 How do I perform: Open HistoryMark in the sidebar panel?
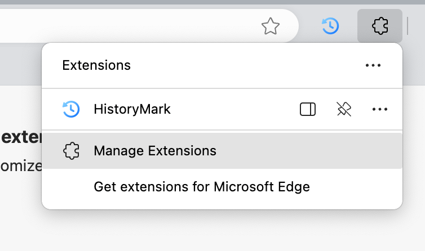(308, 109)
